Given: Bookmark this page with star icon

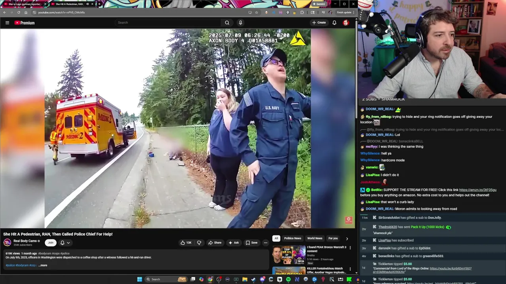Looking at the screenshot, I should pos(256,12).
